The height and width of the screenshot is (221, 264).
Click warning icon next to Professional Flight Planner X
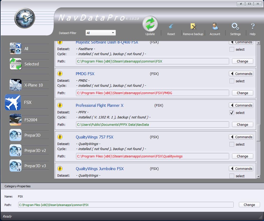[60, 105]
